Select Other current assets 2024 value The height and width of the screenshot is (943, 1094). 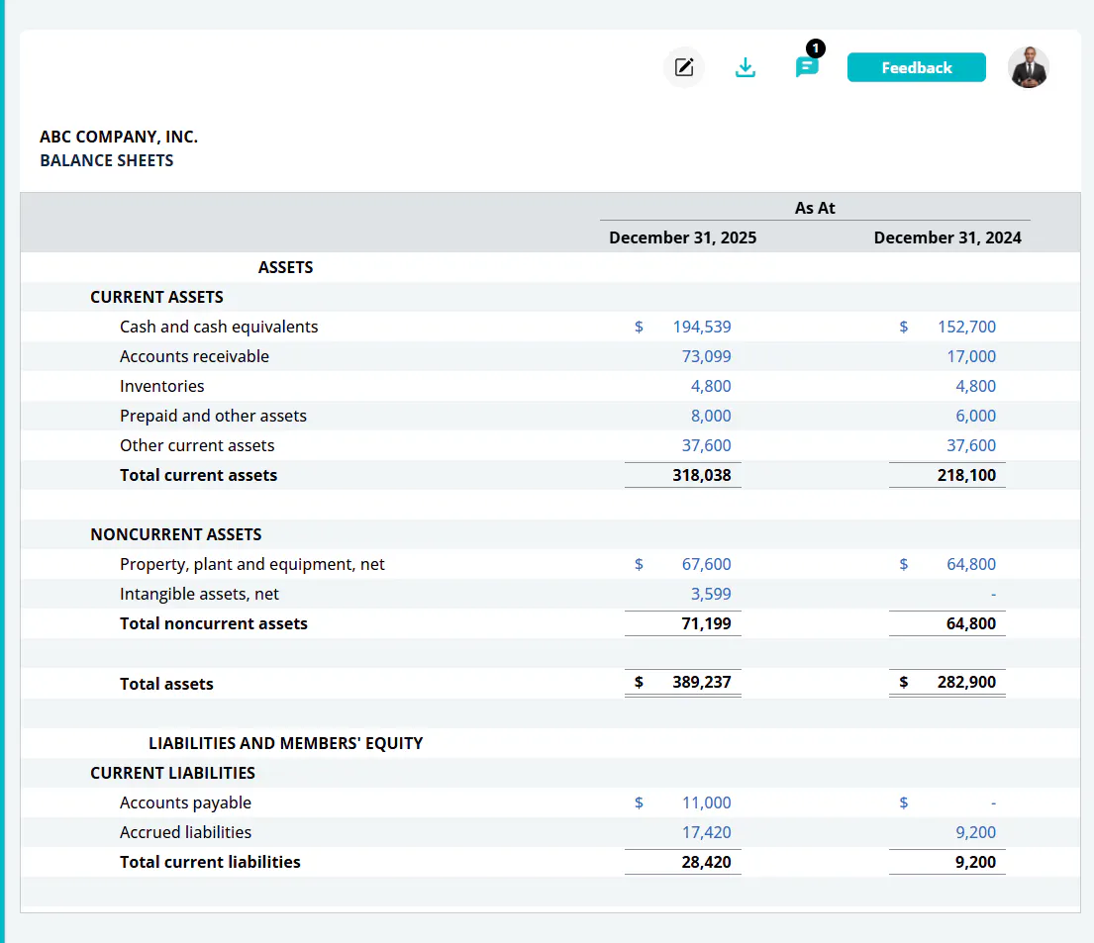click(970, 445)
